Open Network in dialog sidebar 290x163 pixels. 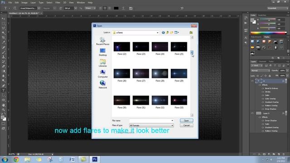(103, 85)
